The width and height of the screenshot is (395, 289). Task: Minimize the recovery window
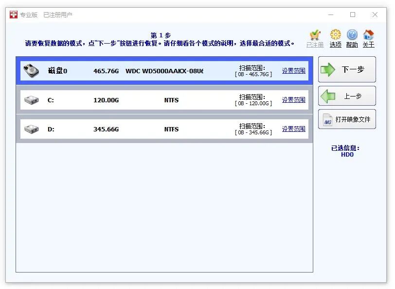pos(331,15)
